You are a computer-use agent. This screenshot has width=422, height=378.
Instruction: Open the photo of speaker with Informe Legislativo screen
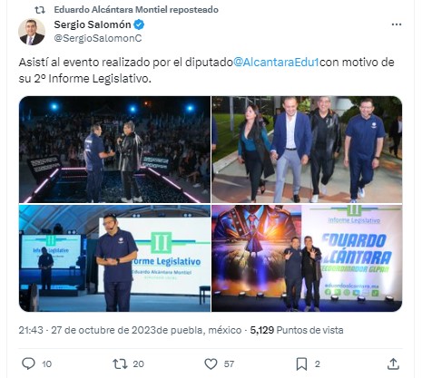[x=114, y=258]
